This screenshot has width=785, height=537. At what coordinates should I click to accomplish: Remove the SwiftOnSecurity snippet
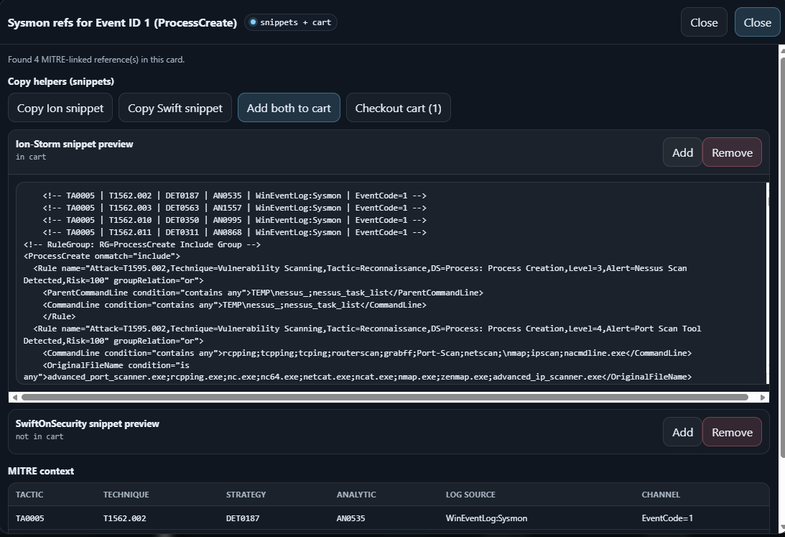(x=732, y=432)
